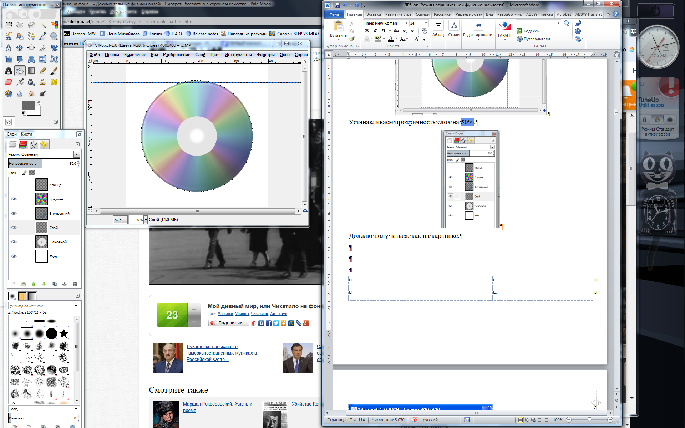Open Word Файл tab
Image resolution: width=685 pixels, height=428 pixels.
334,14
